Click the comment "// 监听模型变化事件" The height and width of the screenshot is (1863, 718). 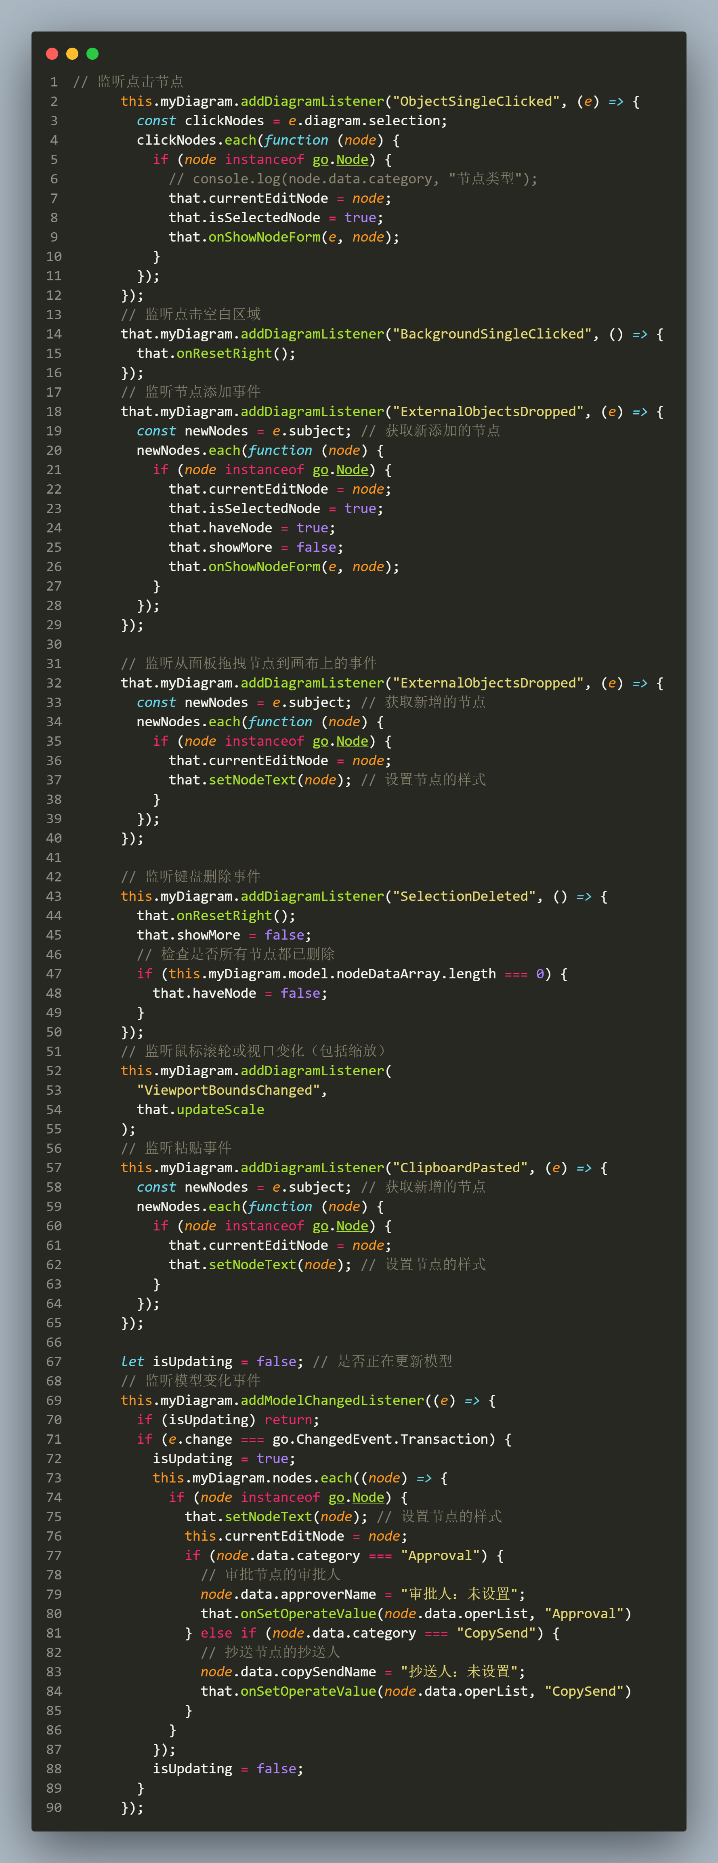[191, 1381]
